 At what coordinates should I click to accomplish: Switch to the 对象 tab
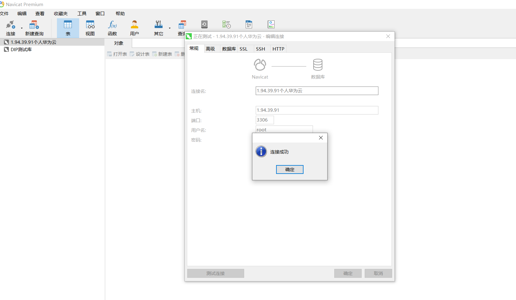coord(119,43)
